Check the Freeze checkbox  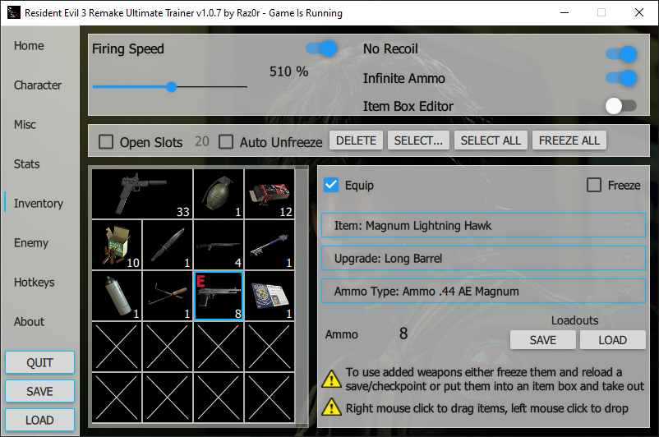click(594, 185)
